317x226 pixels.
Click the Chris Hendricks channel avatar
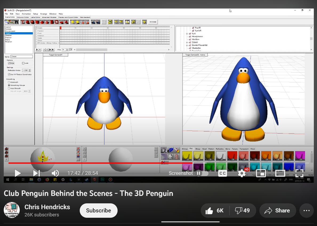(x=12, y=210)
